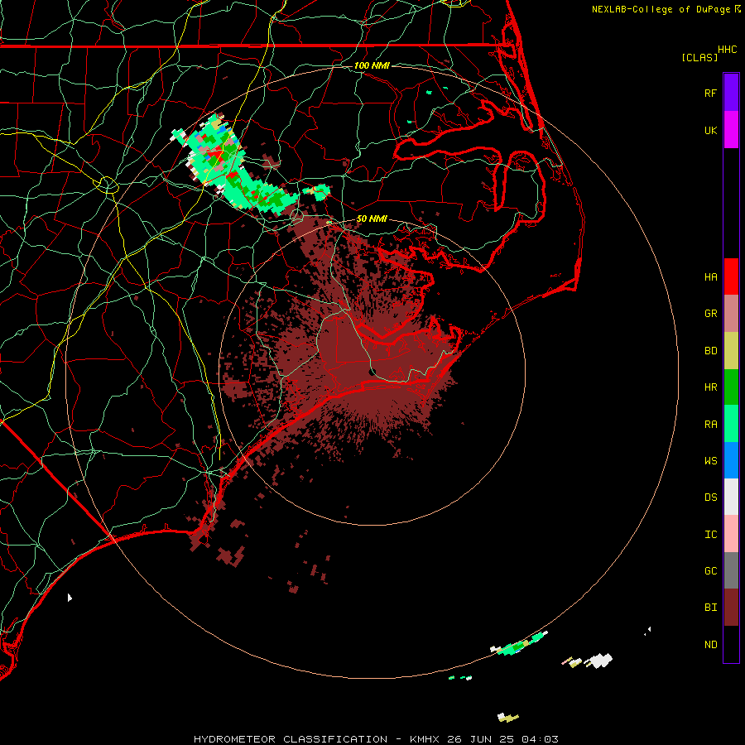Click the IC legend label
This screenshot has height=745, width=745.
(x=710, y=534)
